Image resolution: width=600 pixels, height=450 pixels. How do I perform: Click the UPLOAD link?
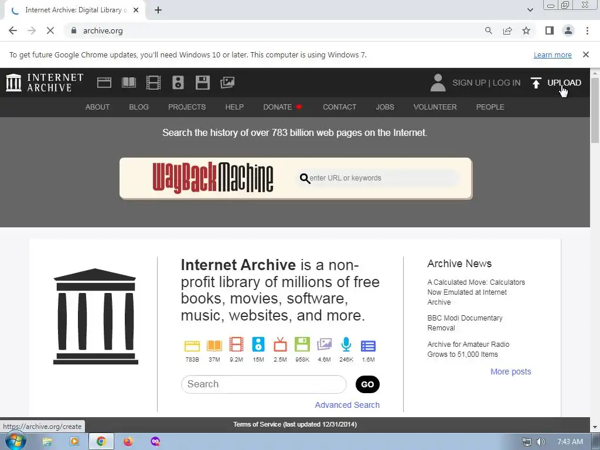point(564,83)
